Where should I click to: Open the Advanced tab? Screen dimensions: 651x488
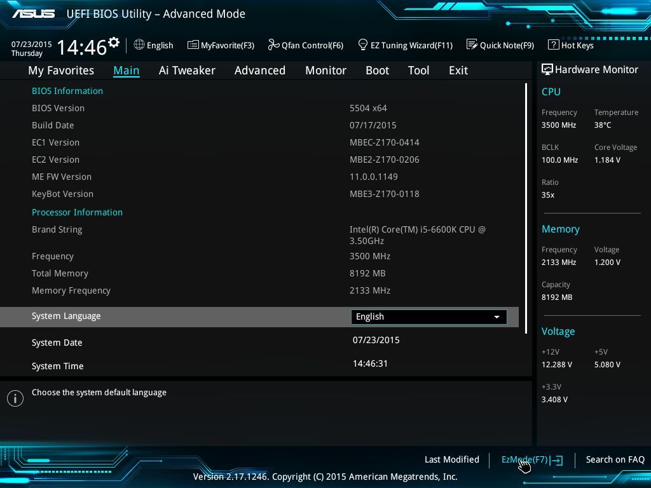click(x=260, y=71)
